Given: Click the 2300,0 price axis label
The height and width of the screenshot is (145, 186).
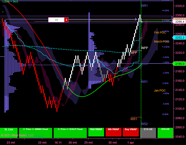Looking at the screenshot, I should pos(180,15).
